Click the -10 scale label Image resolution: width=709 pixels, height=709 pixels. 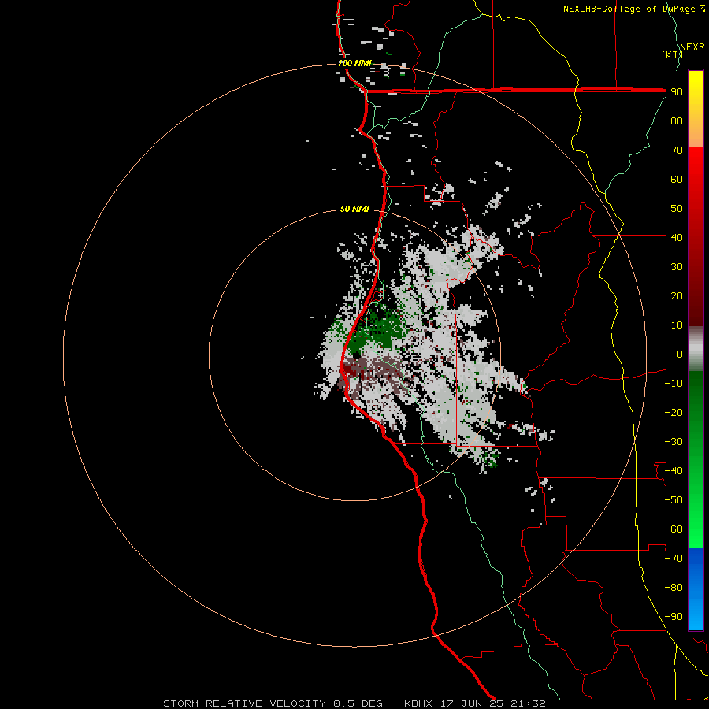[674, 384]
